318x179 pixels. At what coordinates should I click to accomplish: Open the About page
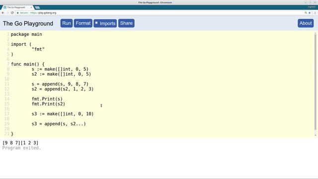point(306,23)
